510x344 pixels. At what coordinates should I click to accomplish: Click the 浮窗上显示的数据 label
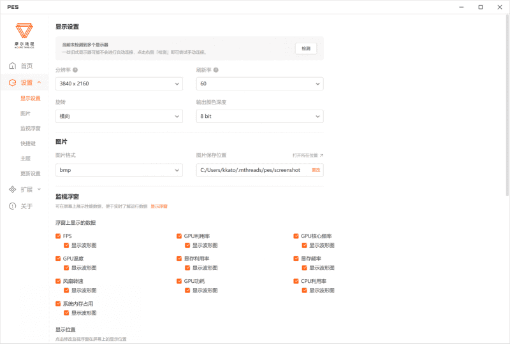pyautogui.click(x=75, y=223)
